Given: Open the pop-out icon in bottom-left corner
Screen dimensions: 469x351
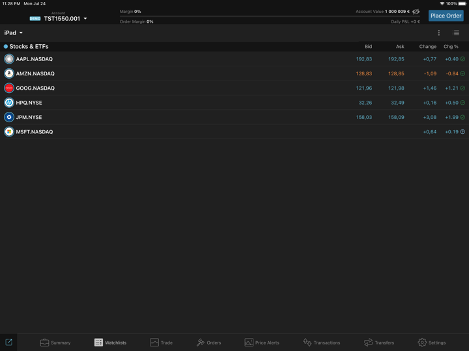Looking at the screenshot, I should (8, 342).
